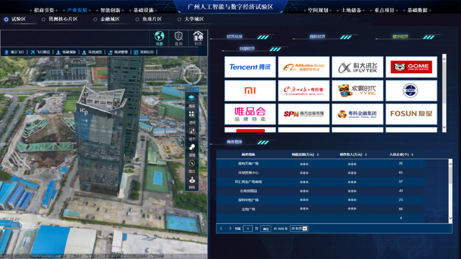
Task: Select 环绕浏览 orbit browse
Action: (92, 52)
